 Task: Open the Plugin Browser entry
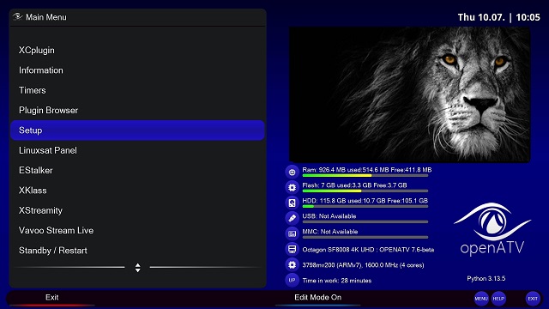(137, 110)
